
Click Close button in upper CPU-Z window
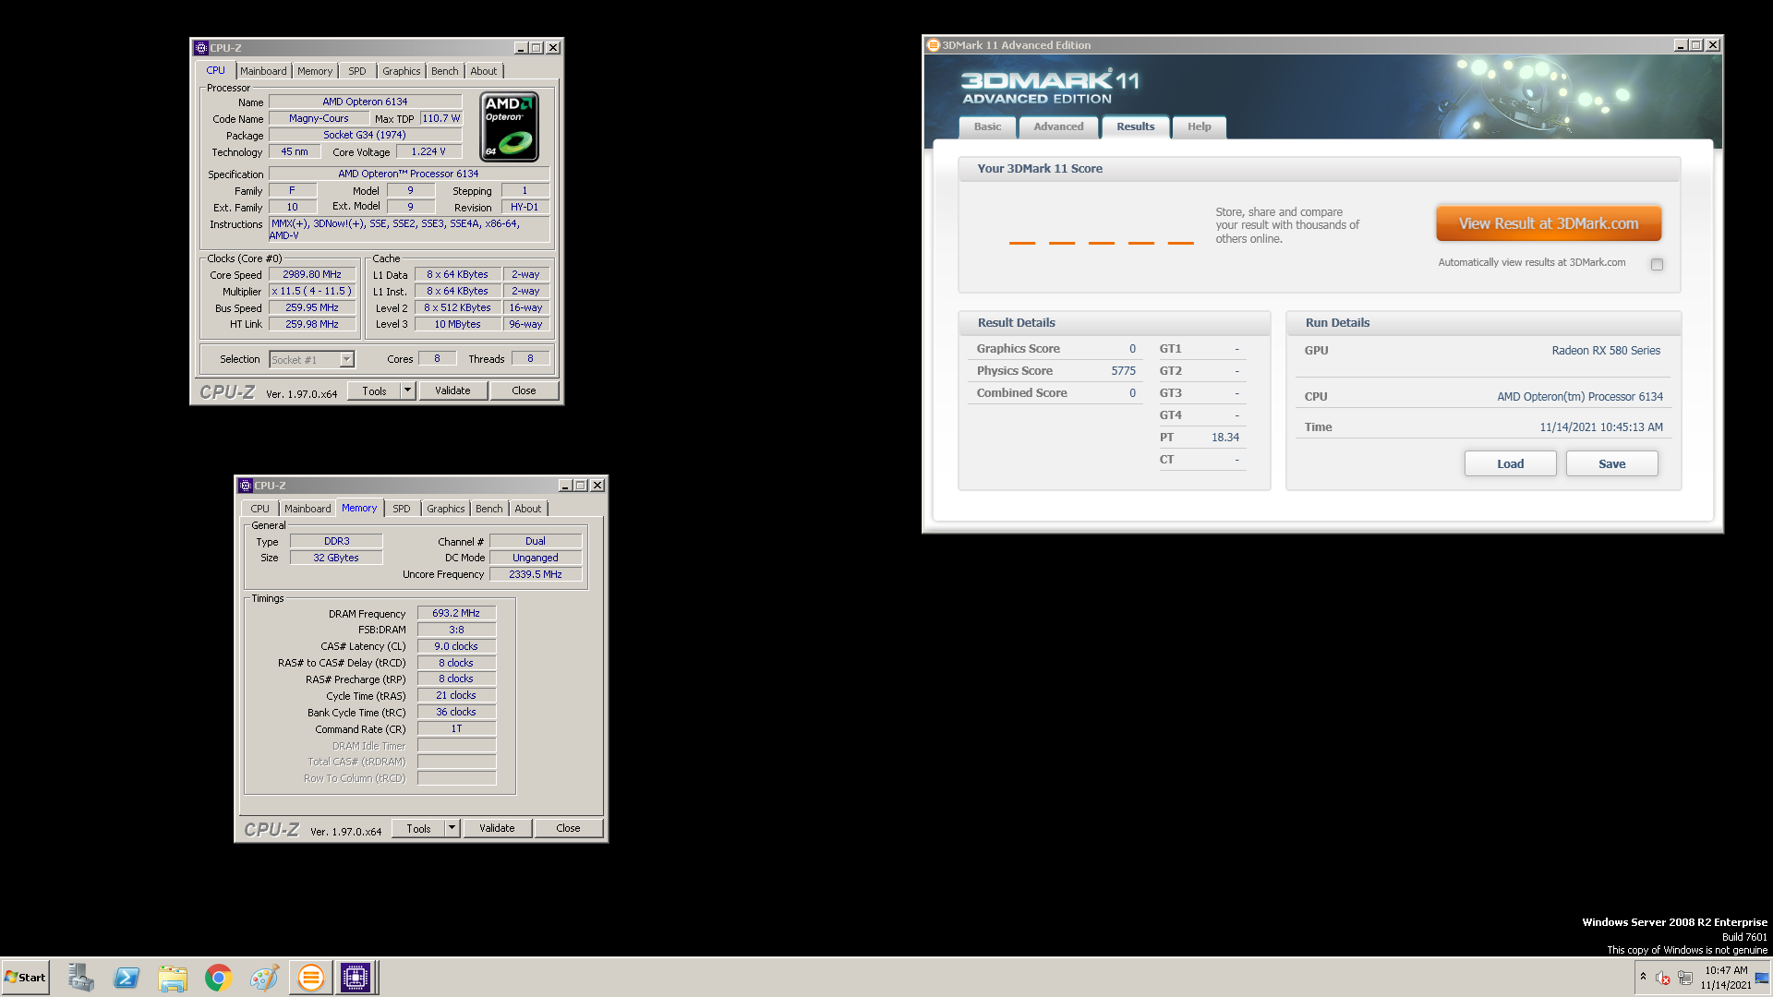click(524, 391)
